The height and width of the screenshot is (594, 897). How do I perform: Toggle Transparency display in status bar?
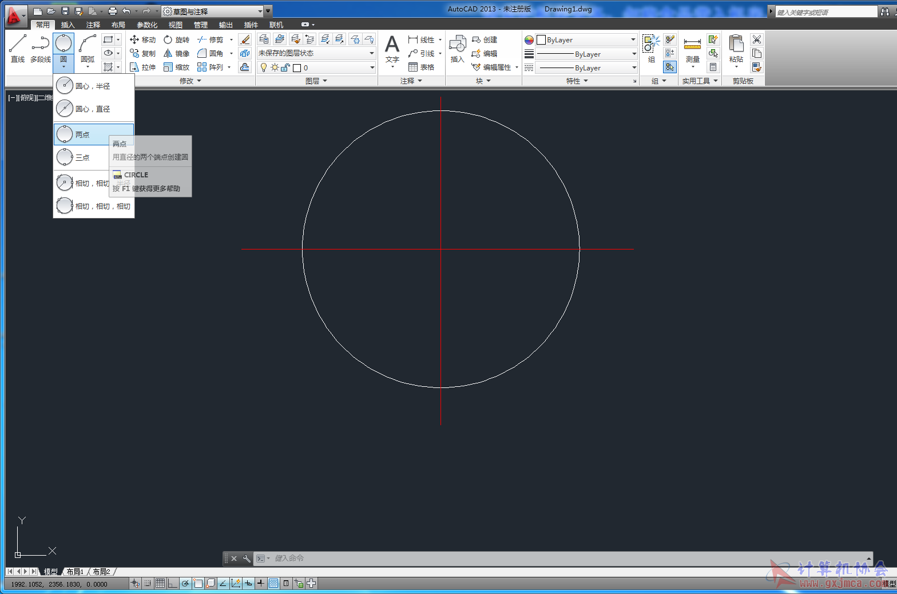[x=273, y=583]
